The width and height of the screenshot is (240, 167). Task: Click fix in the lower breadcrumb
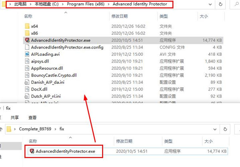pyautogui.click(x=62, y=129)
